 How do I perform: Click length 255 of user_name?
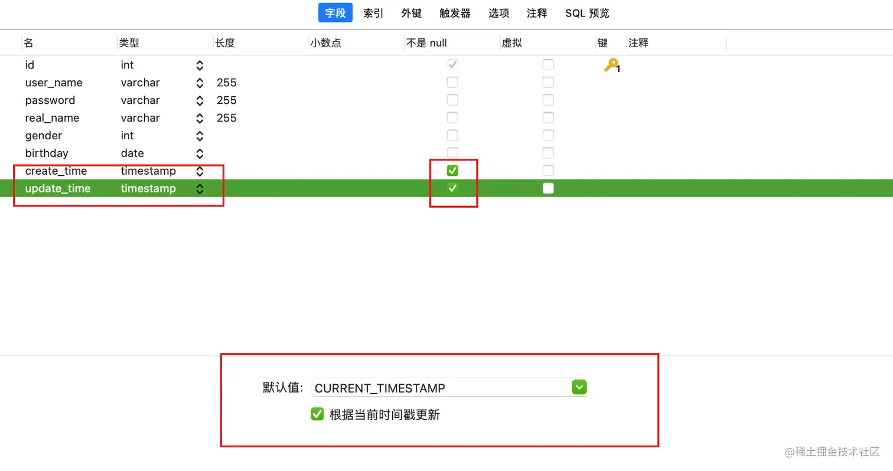(x=227, y=83)
